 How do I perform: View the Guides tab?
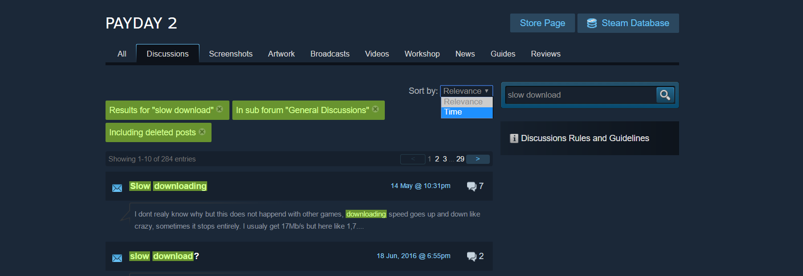coord(503,54)
